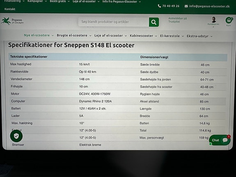
Task: Open the shopping basket icon
Action: tap(229, 21)
